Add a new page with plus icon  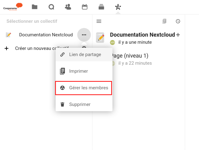click(x=178, y=35)
